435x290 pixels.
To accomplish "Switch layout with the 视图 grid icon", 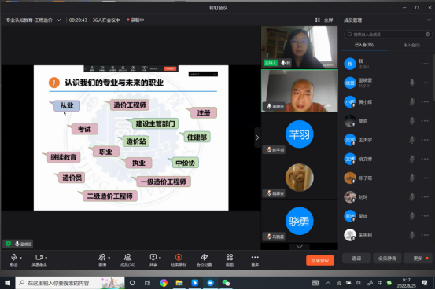I will click(230, 258).
